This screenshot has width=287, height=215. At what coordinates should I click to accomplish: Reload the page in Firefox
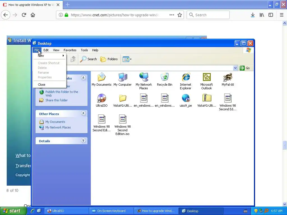[x=24, y=15]
